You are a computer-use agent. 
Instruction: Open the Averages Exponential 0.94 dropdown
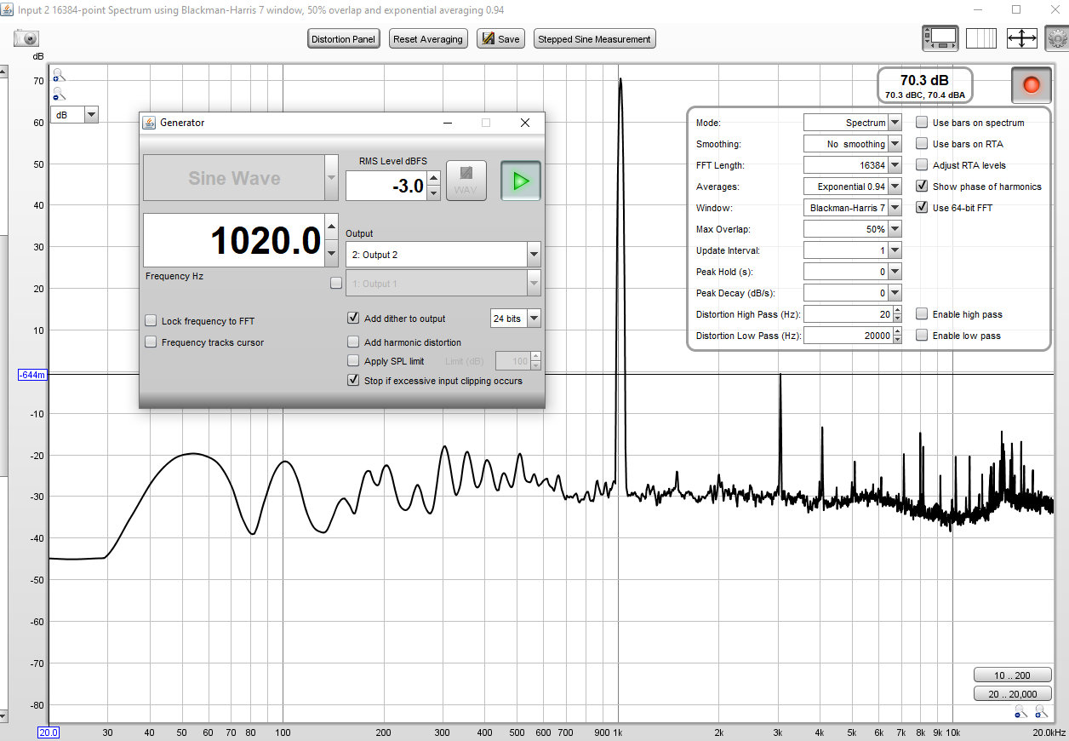pyautogui.click(x=895, y=187)
